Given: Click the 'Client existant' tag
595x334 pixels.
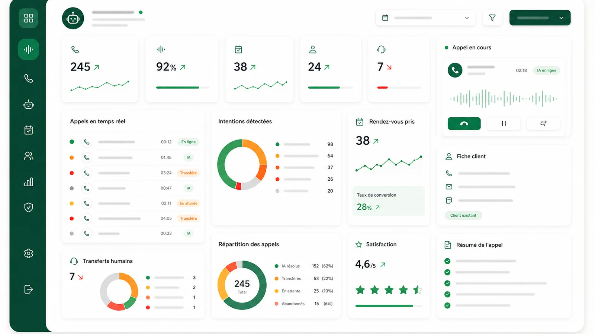Looking at the screenshot, I should tap(463, 215).
